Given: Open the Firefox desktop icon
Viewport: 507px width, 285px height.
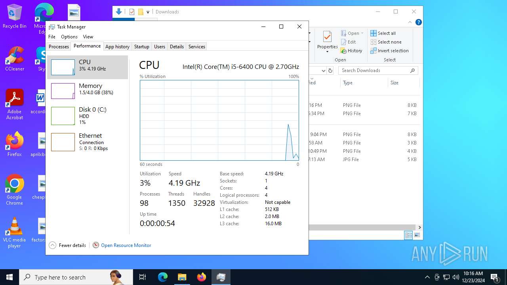Looking at the screenshot, I should tap(15, 144).
